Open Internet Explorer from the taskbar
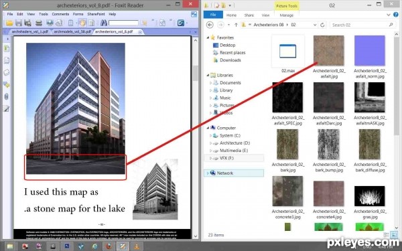Viewport: 402px width, 251px height. tap(94, 246)
